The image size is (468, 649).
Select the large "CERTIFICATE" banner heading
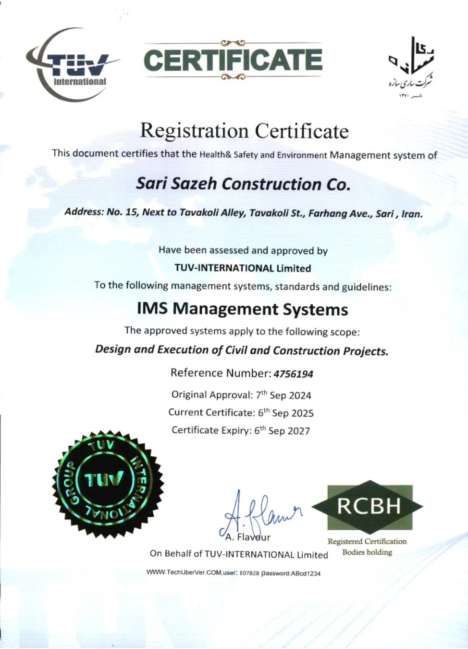click(x=233, y=60)
